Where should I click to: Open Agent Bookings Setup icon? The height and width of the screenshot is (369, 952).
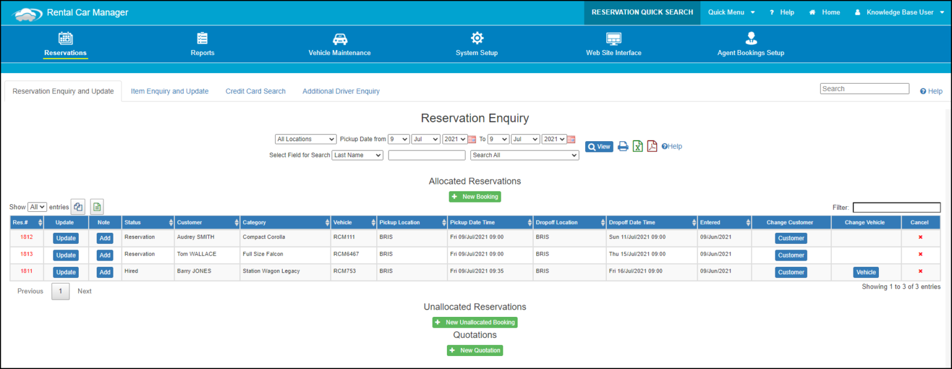click(x=751, y=38)
